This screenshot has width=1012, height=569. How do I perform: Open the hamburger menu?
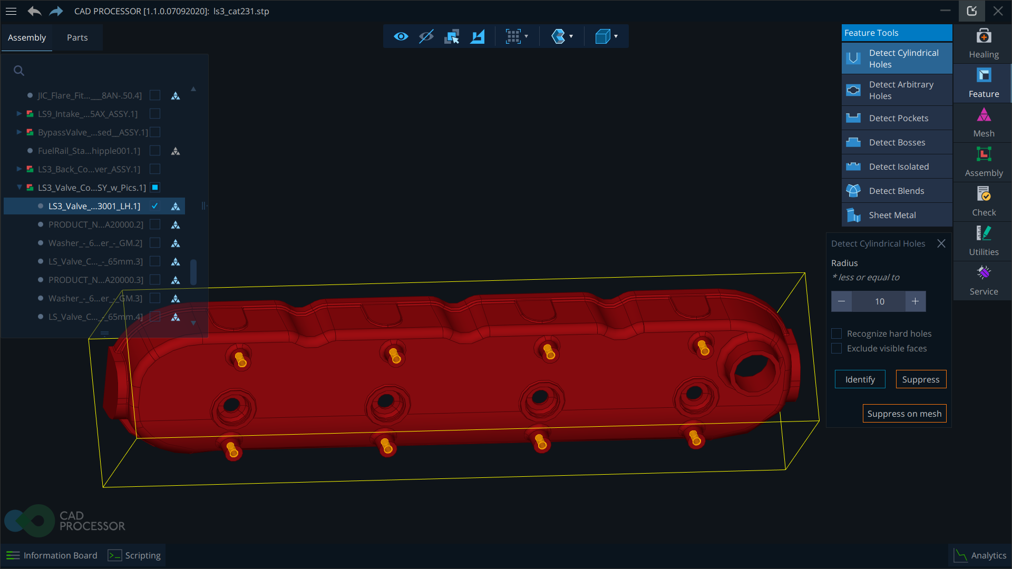point(11,11)
